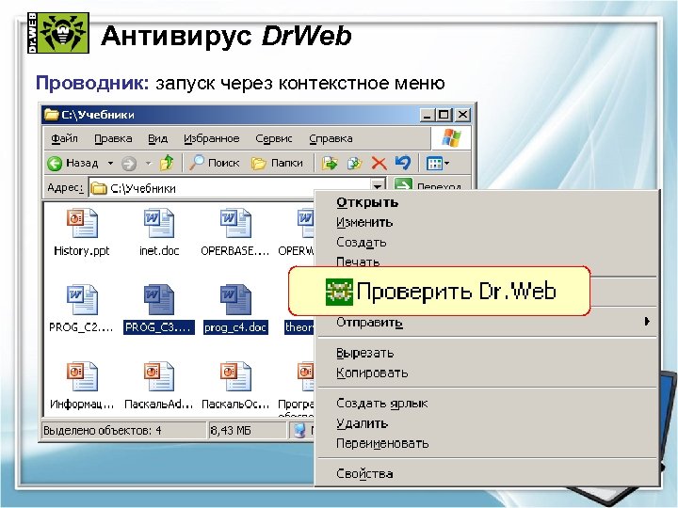Screen dimensions: 678x508
Task: Open the Правка menu
Action: pos(113,138)
